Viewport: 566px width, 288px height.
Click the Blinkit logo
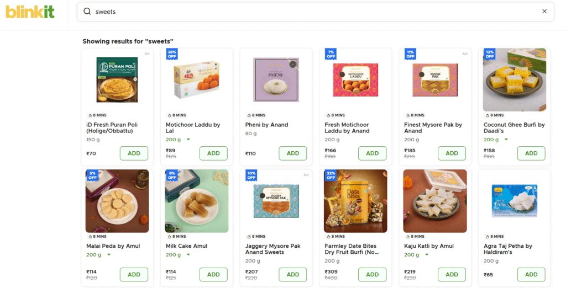point(30,12)
